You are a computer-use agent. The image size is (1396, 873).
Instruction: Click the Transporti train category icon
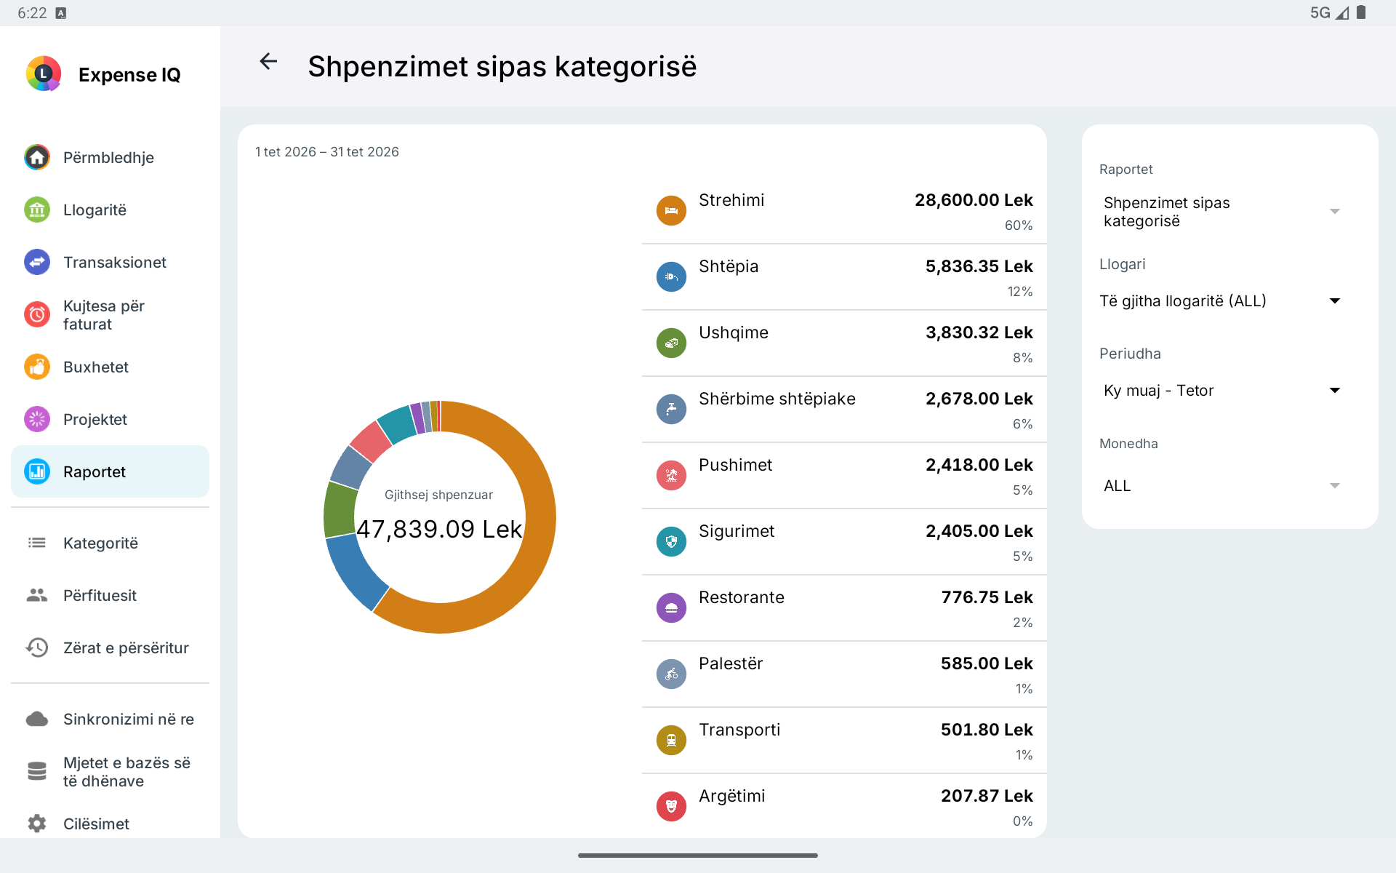671,740
